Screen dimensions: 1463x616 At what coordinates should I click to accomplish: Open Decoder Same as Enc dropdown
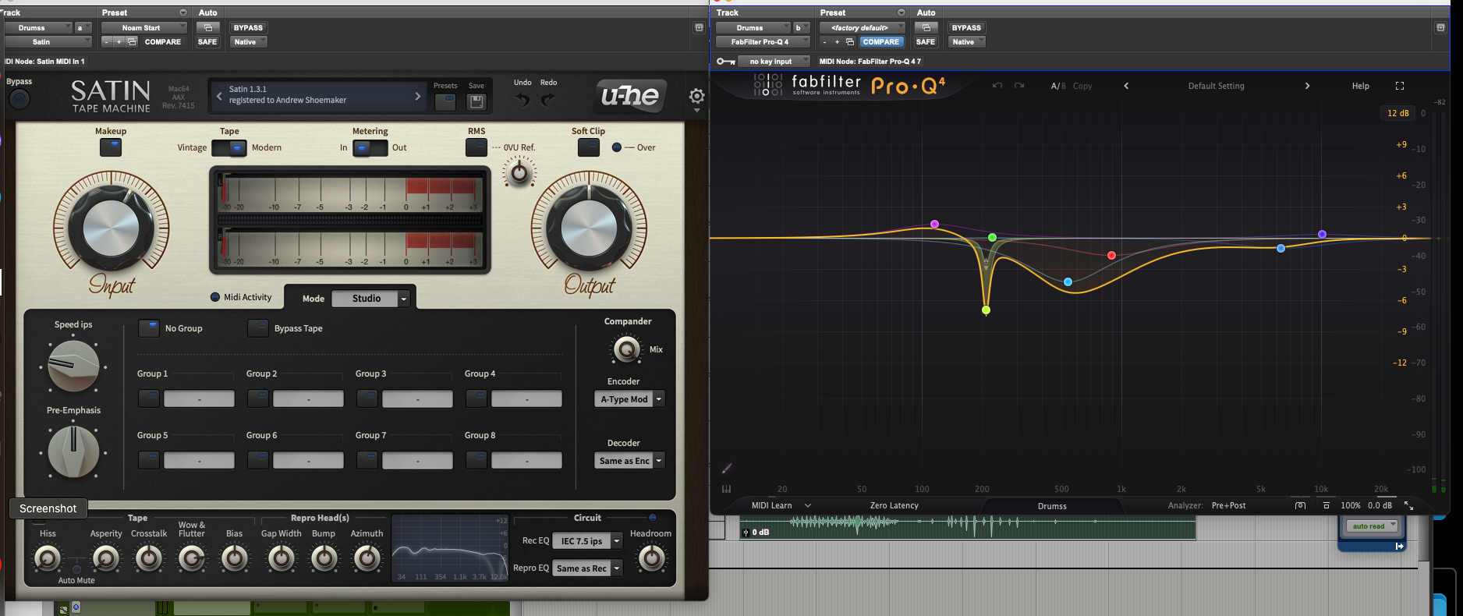(629, 461)
